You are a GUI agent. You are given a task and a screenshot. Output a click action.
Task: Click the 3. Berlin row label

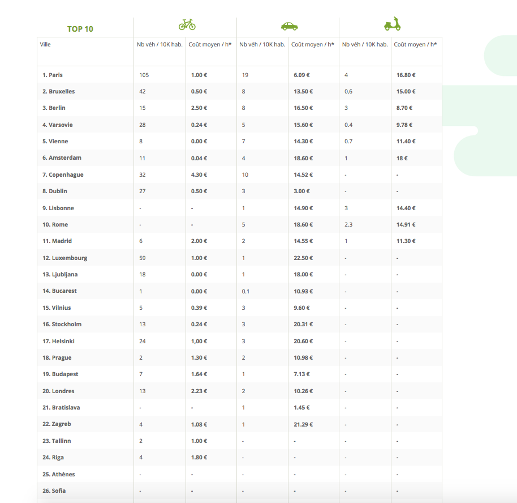54,108
